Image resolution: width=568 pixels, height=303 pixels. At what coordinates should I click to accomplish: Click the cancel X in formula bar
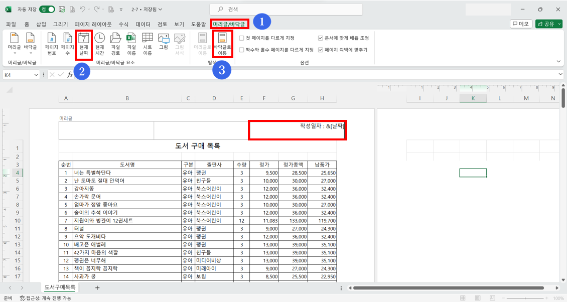point(52,75)
